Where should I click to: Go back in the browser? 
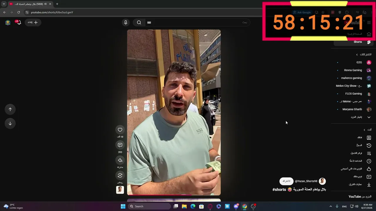(x=4, y=12)
